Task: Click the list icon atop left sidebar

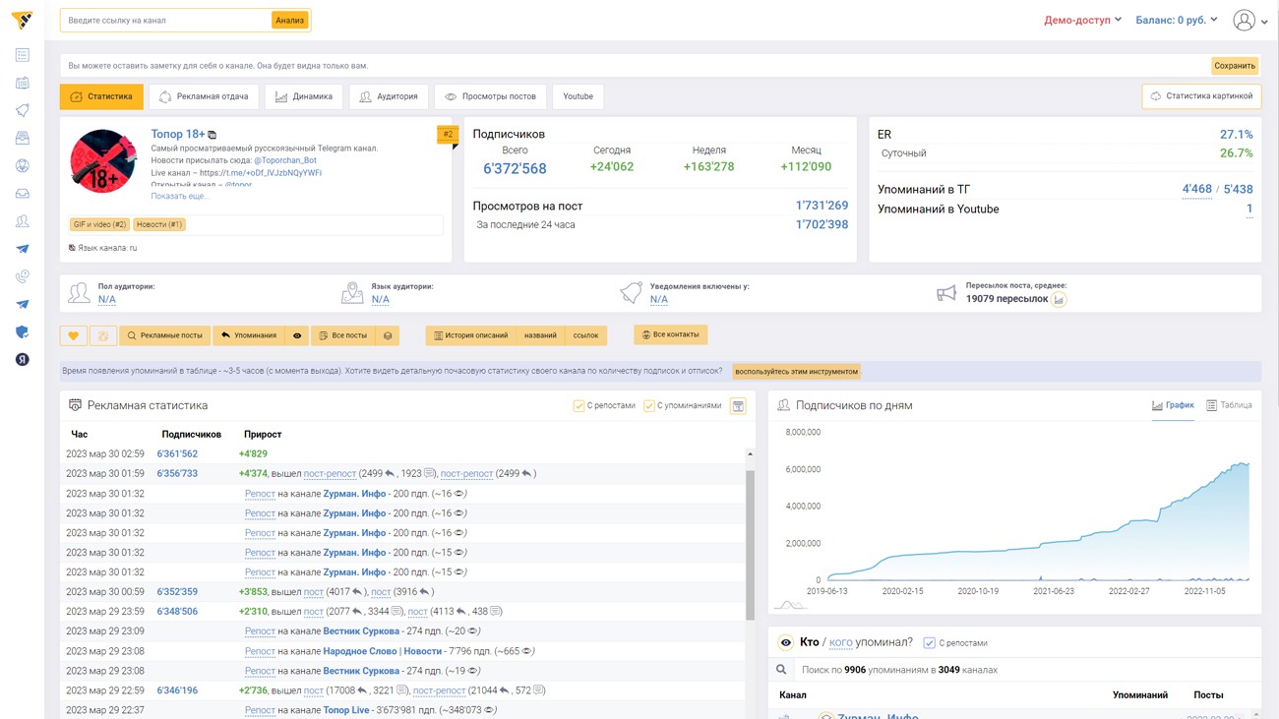Action: 22,55
